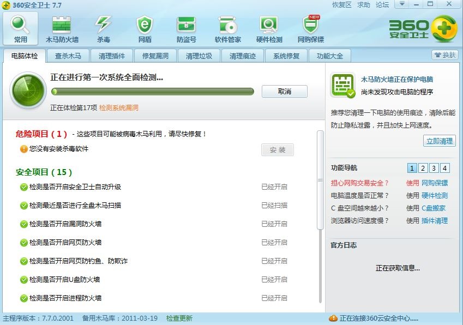
Task: Switch to the 清理痕迹 tab
Action: 242,55
